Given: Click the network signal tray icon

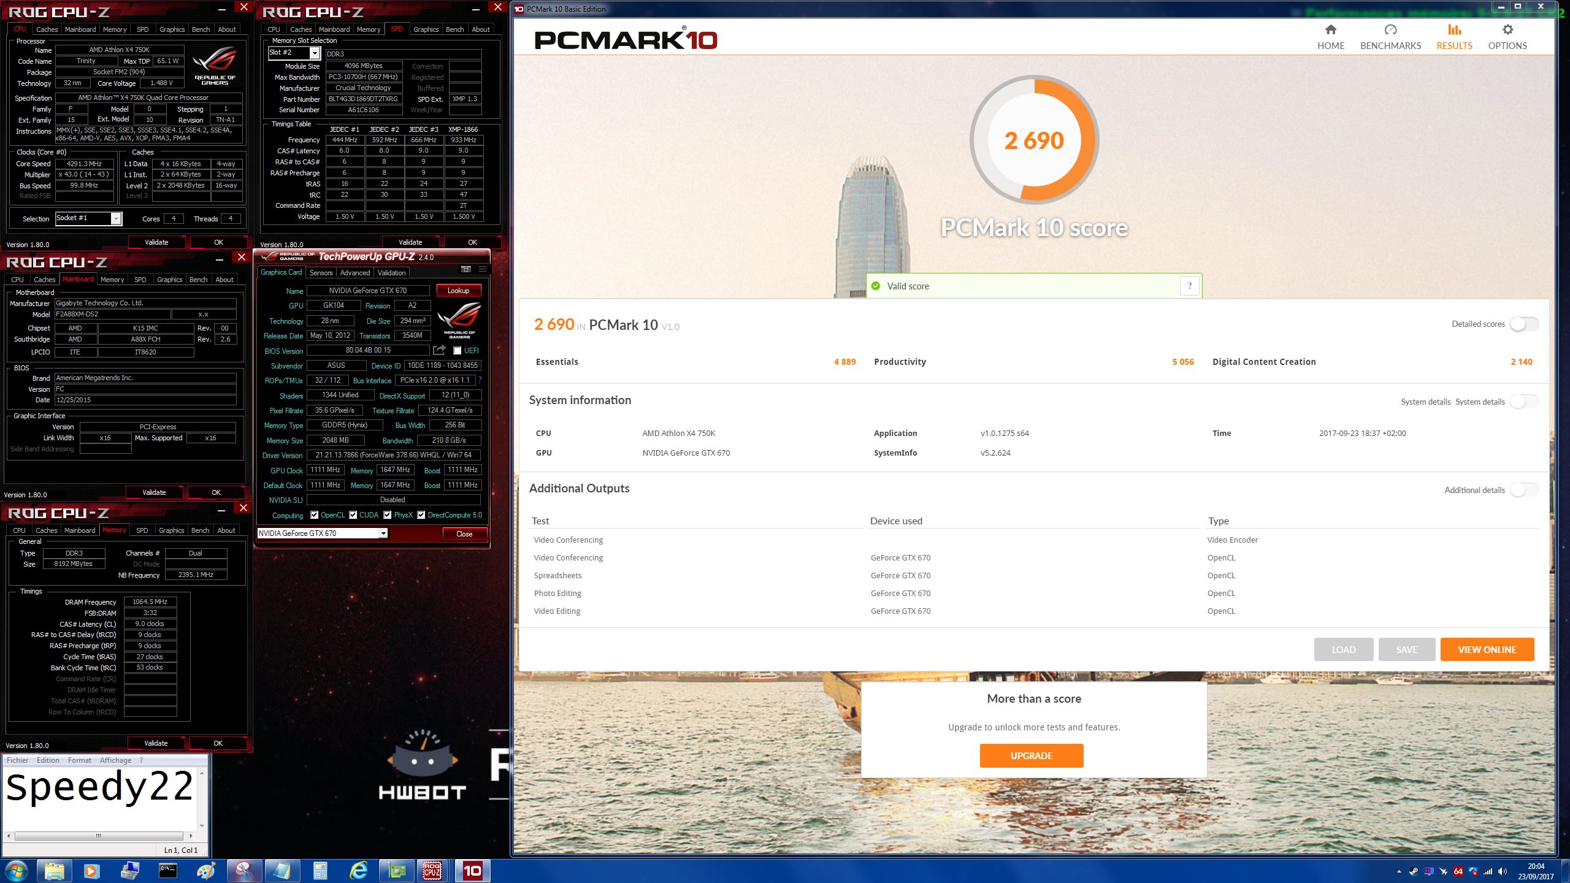Looking at the screenshot, I should [x=1488, y=871].
